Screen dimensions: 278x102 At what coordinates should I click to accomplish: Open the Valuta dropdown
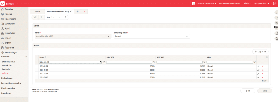73,36
